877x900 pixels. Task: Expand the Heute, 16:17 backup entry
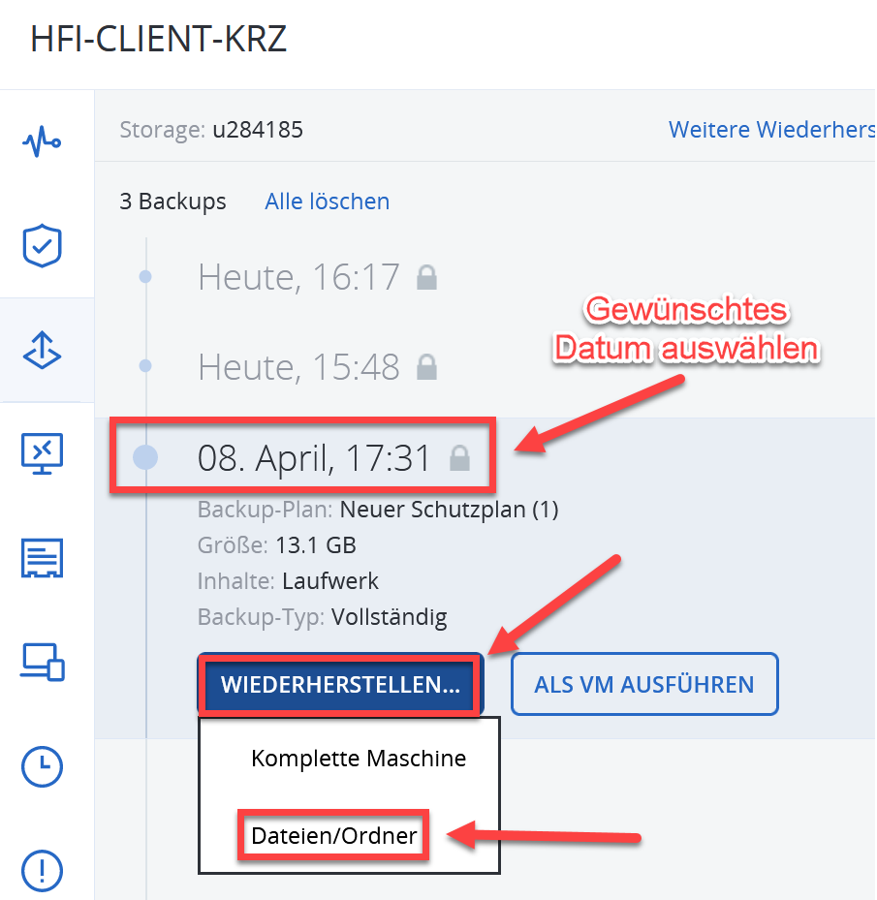pos(298,278)
